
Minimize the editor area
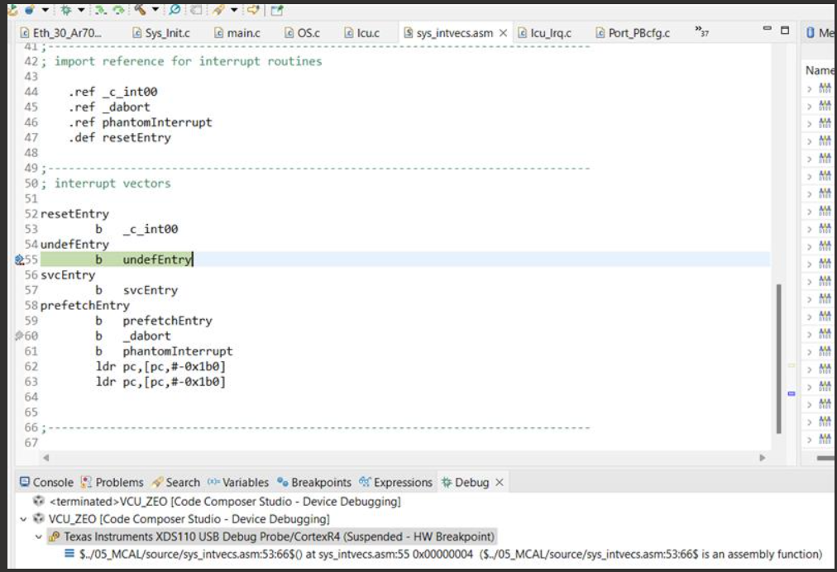(767, 28)
